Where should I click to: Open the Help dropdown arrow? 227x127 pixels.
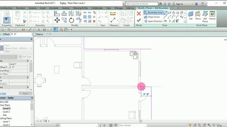[206, 4]
